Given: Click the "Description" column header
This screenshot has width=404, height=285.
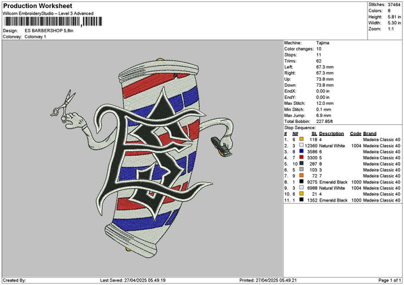Looking at the screenshot, I should pos(331,134).
